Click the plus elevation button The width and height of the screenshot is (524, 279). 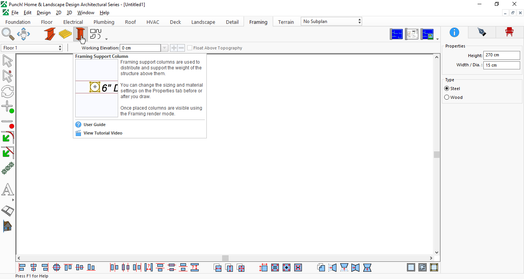click(x=174, y=48)
